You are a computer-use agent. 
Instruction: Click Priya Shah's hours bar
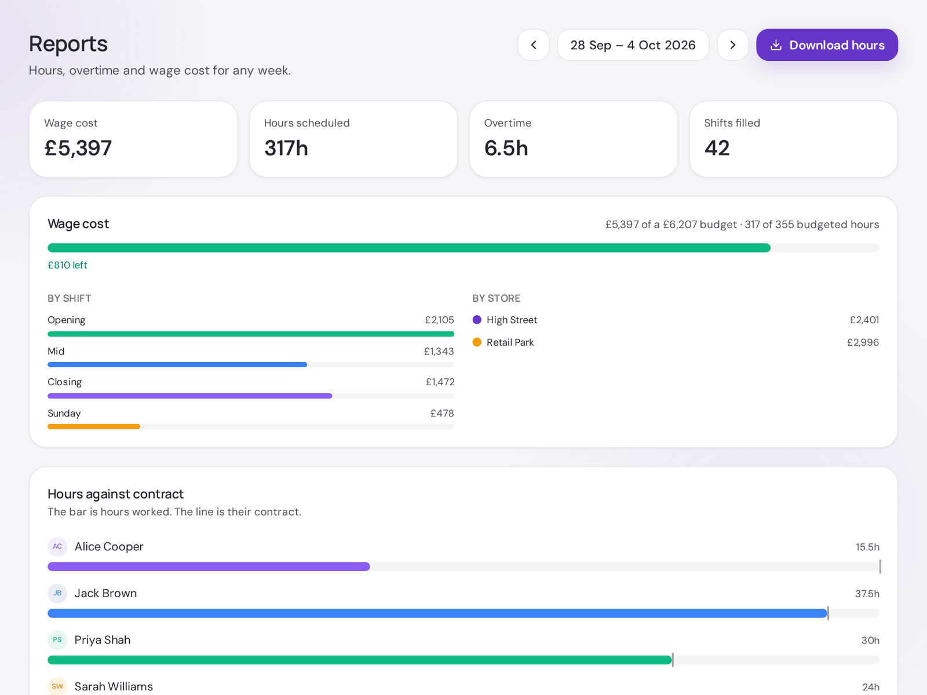(463, 660)
